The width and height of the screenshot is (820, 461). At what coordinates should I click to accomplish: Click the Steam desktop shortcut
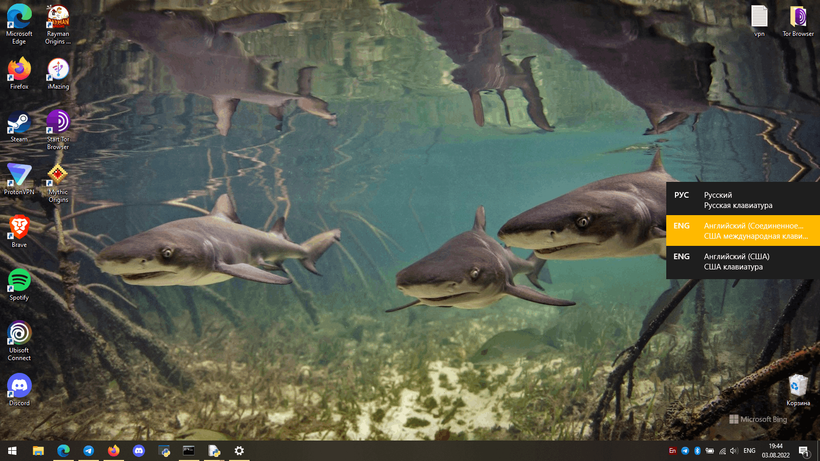point(19,126)
